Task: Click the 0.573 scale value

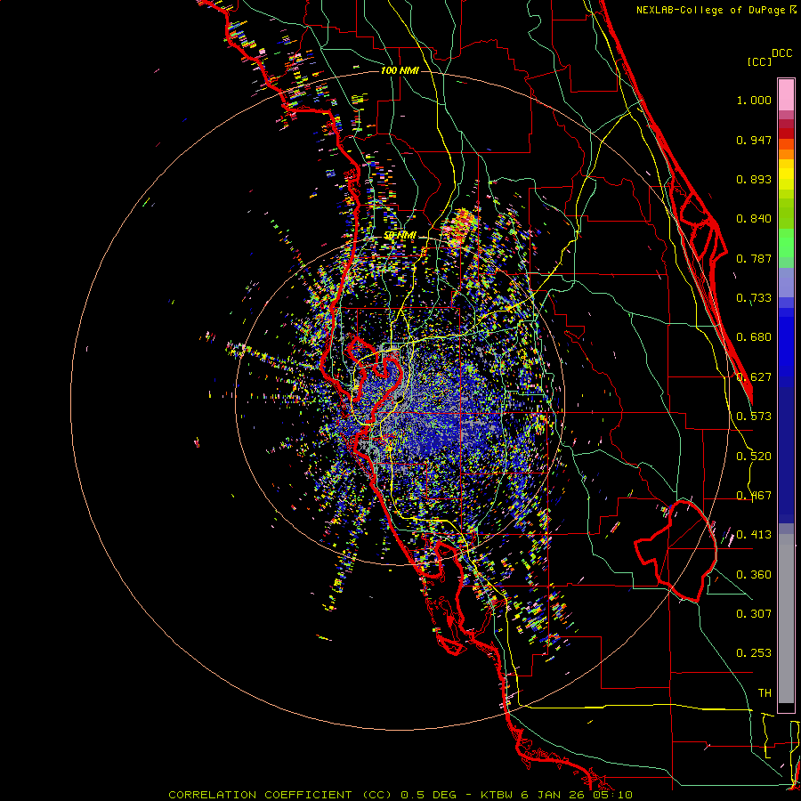Action: (754, 417)
